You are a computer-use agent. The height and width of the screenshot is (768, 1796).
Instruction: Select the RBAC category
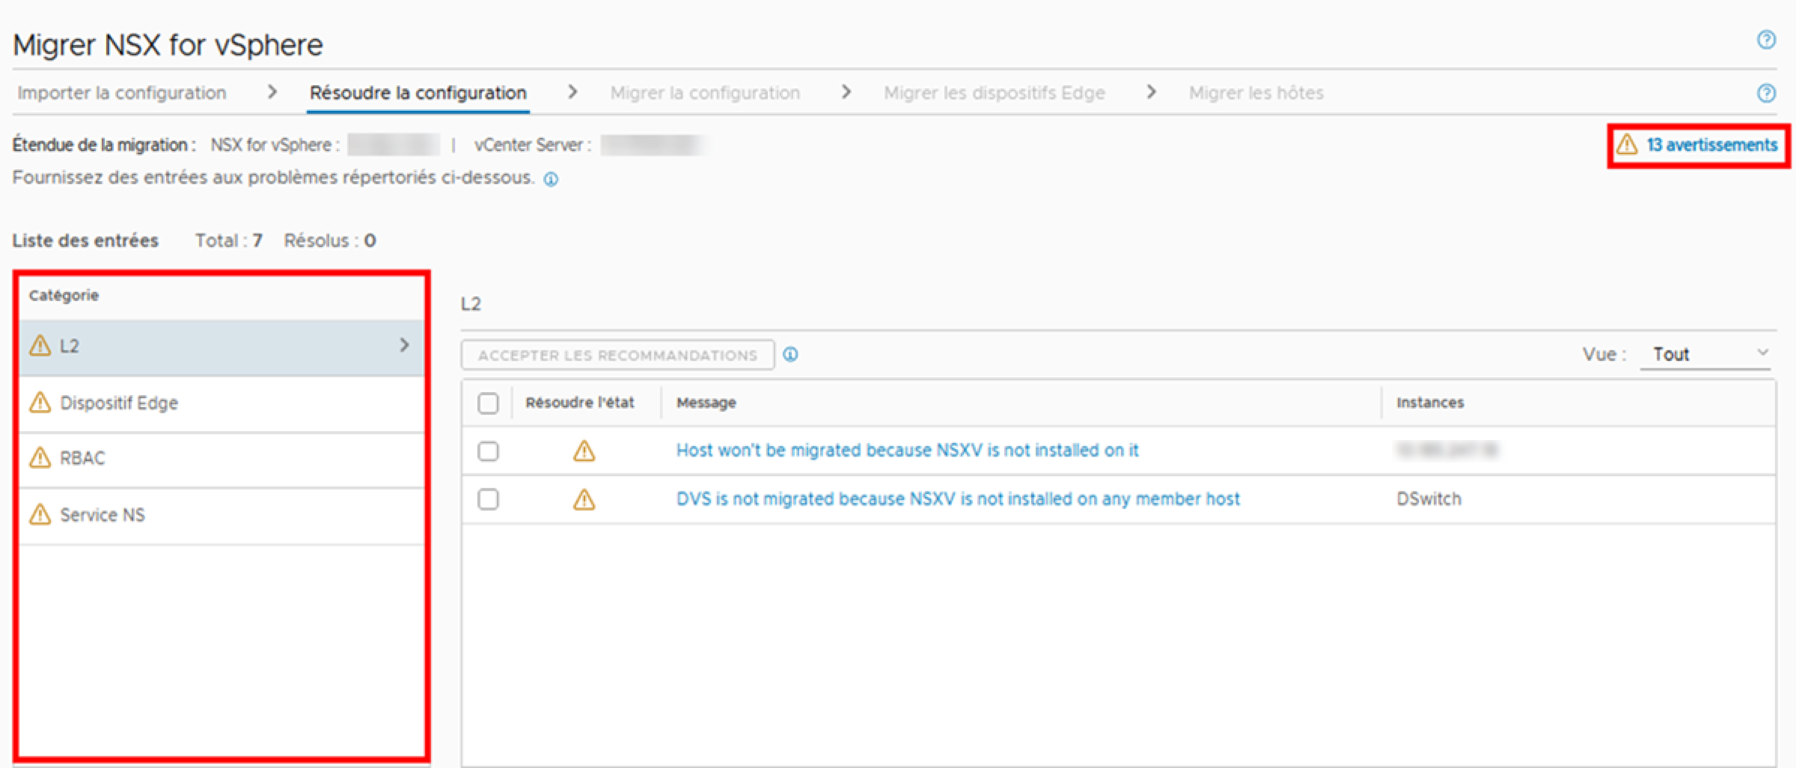click(222, 458)
